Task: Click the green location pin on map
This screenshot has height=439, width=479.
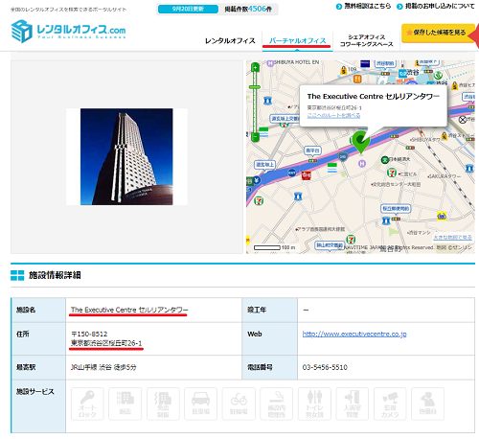Action: 361,142
